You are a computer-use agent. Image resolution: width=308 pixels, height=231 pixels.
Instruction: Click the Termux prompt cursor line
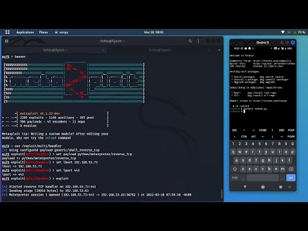point(237,112)
